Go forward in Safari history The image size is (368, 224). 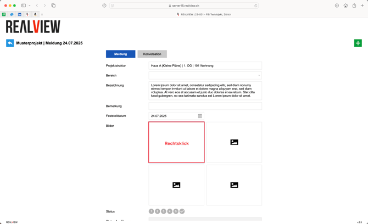tap(44, 5)
